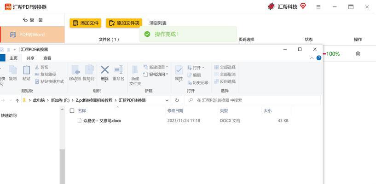376x184 pixels.
Task: Click 重命名 in the ribbon
Action: 118,73
